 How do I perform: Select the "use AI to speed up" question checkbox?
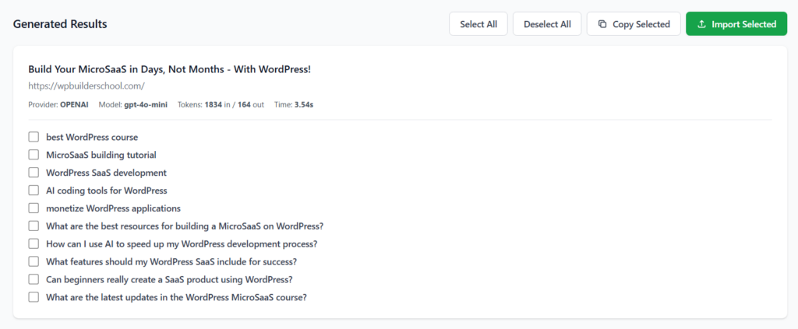[x=34, y=244]
